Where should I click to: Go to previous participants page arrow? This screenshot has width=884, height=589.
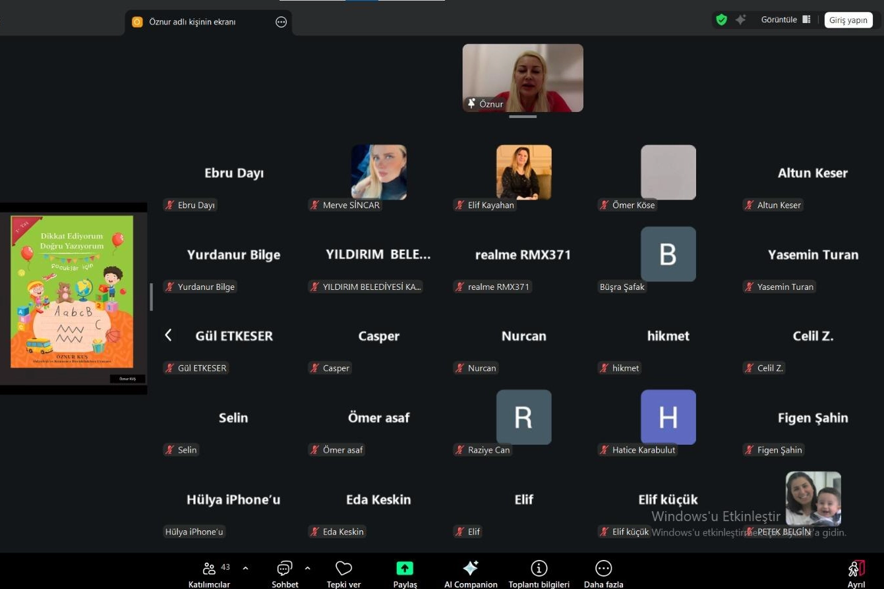[168, 335]
